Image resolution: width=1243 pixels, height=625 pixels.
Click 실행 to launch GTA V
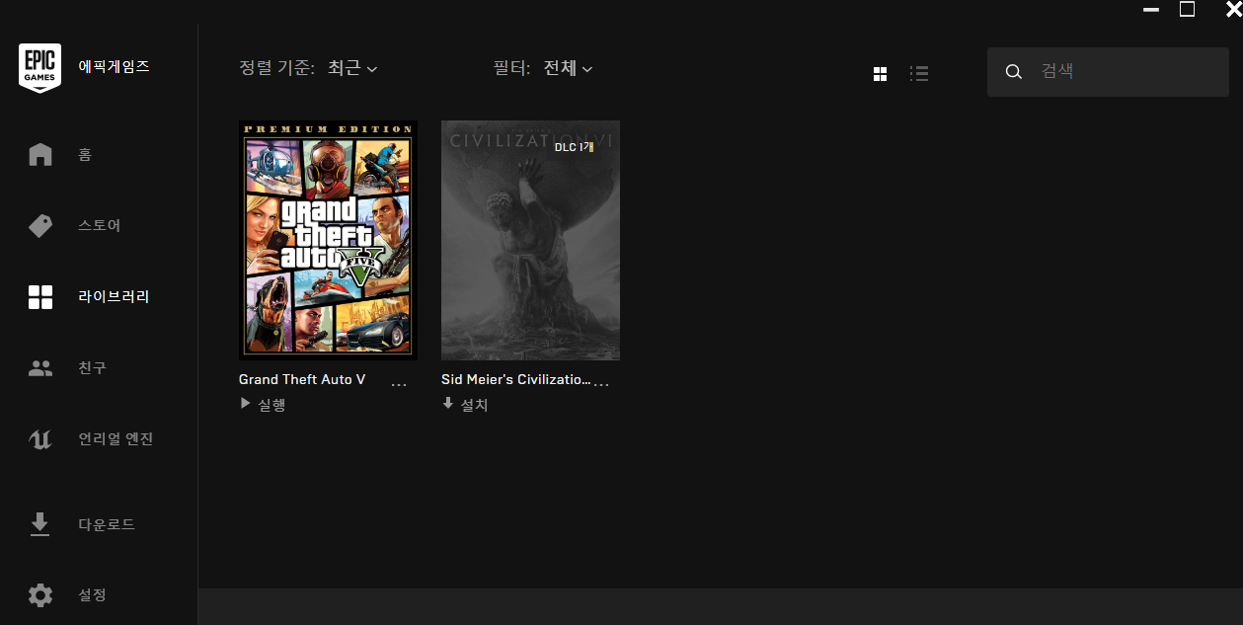pos(264,405)
